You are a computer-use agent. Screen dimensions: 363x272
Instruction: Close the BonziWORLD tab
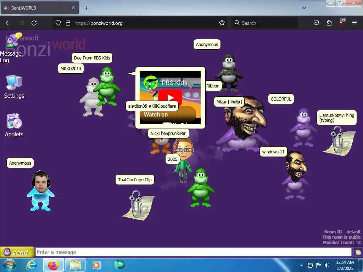(73, 8)
